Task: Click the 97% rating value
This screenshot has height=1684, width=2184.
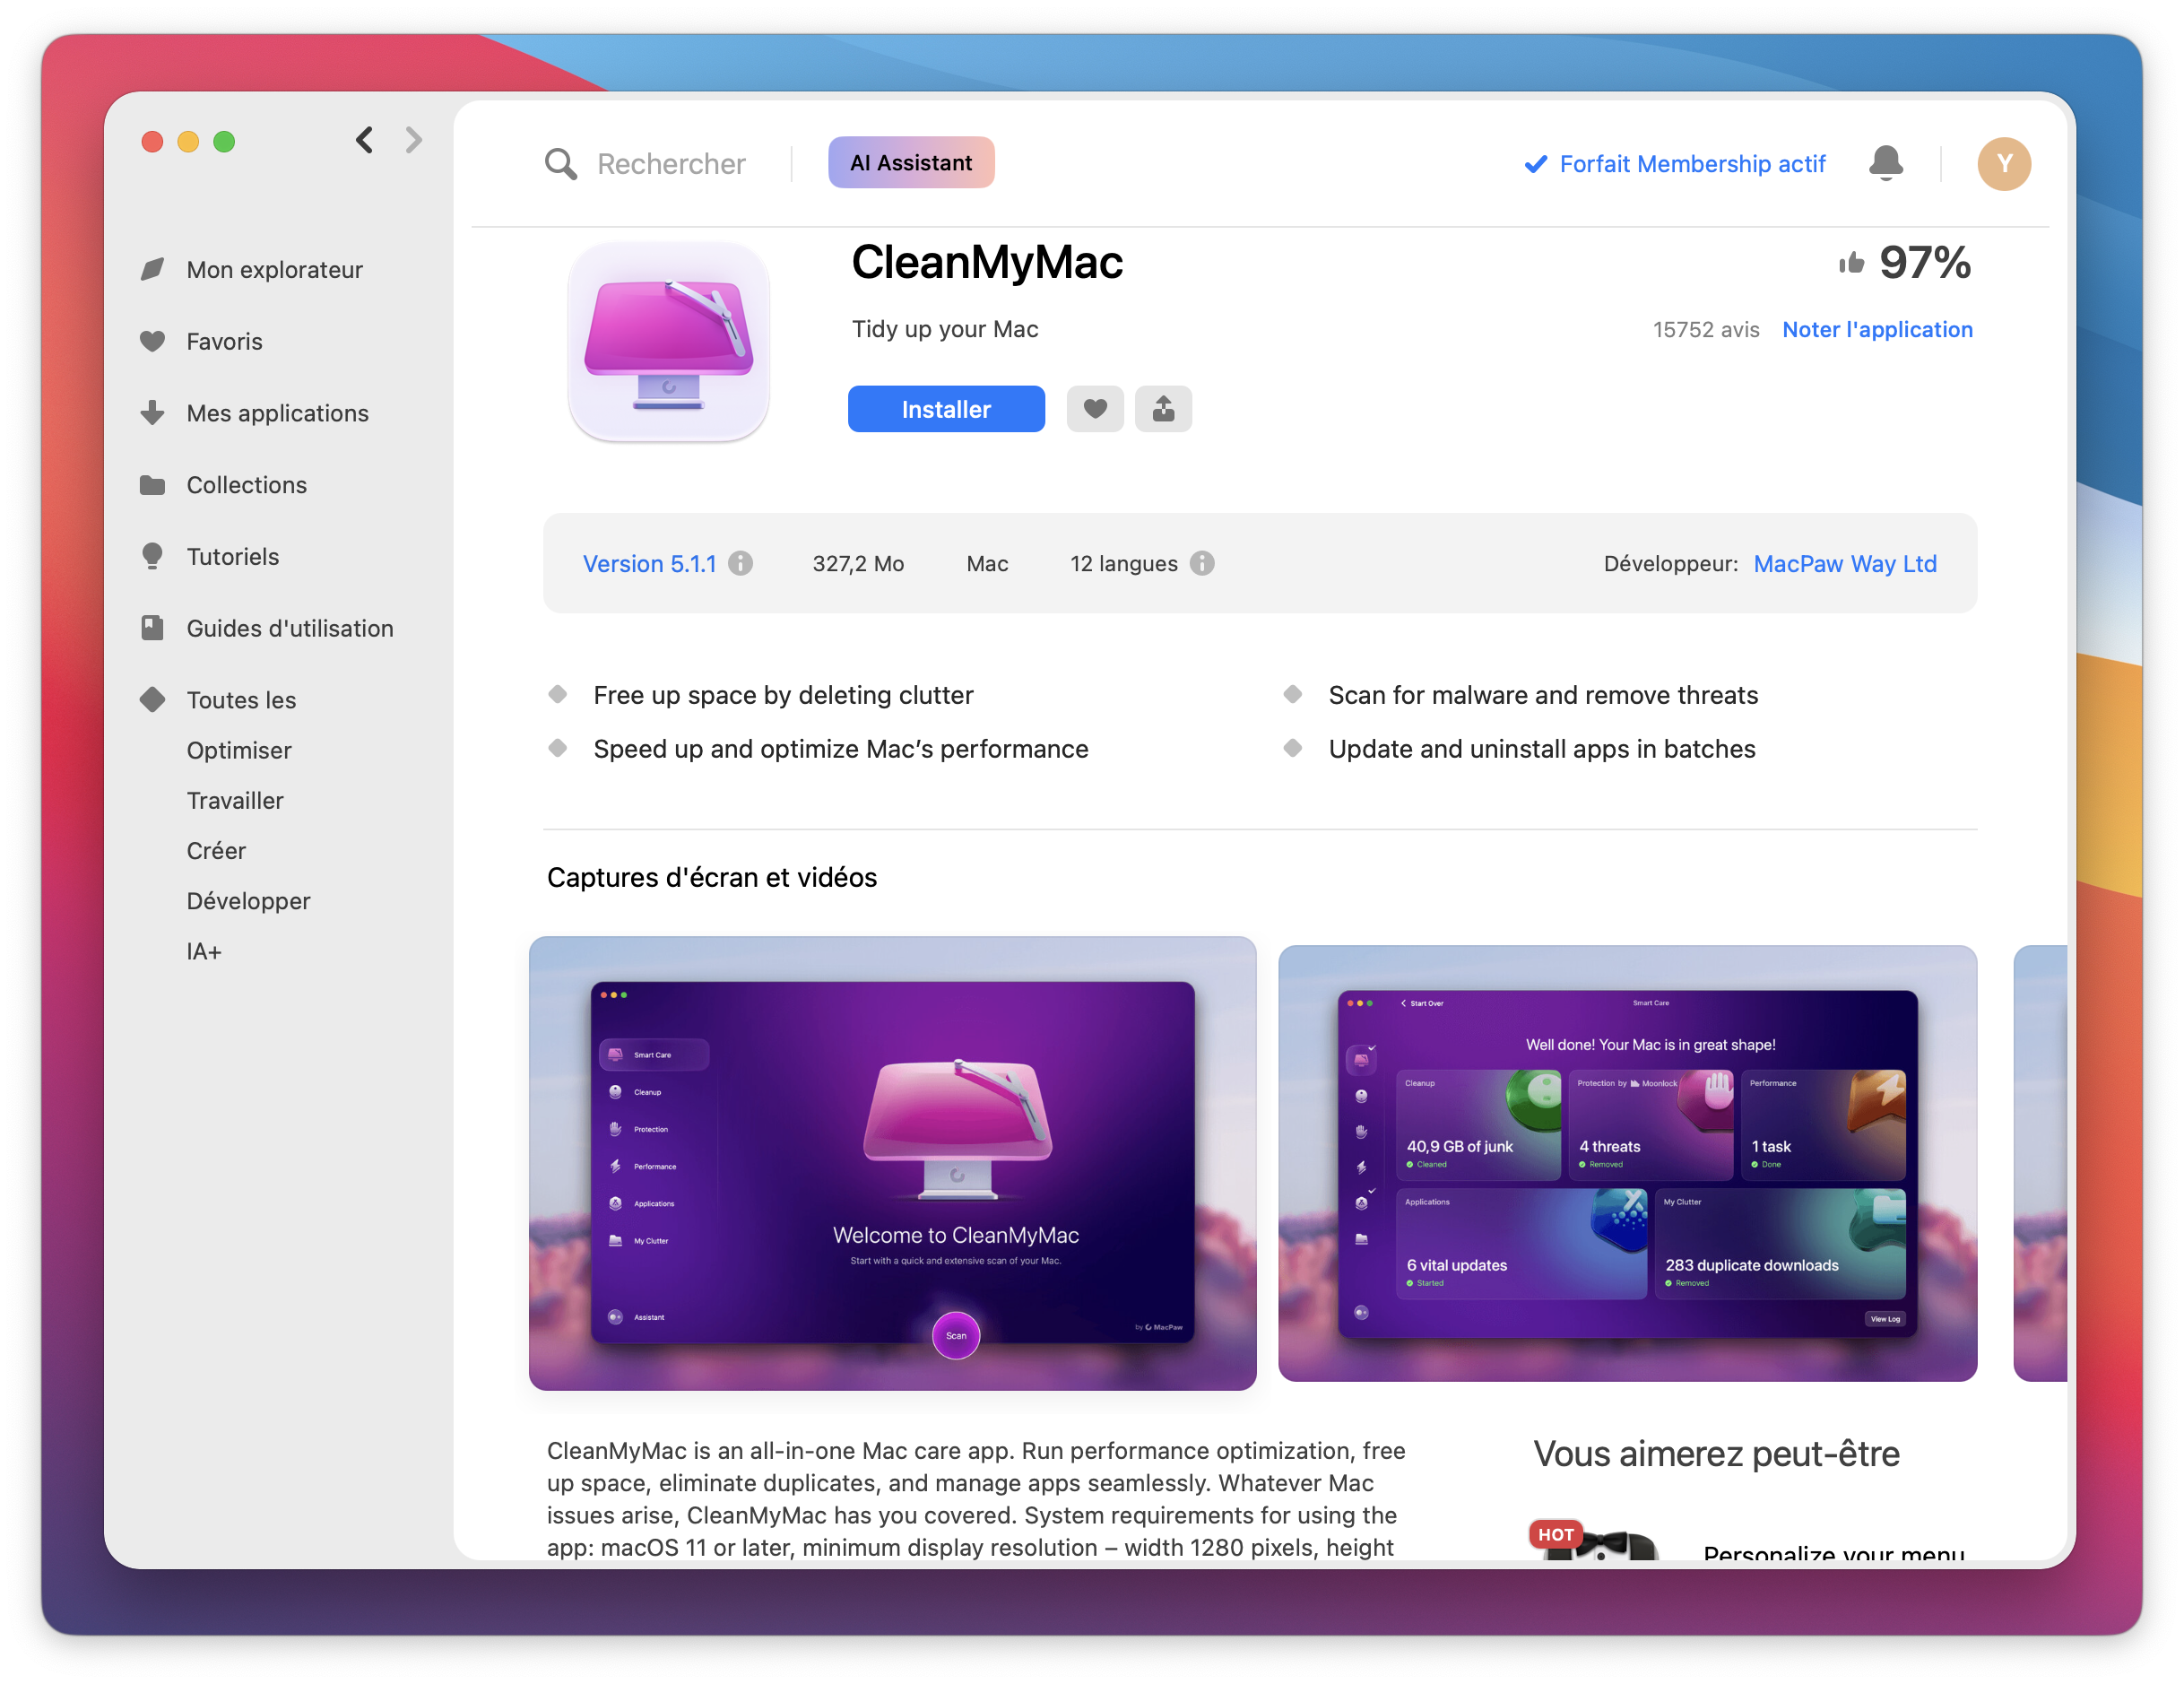Action: (x=1925, y=263)
